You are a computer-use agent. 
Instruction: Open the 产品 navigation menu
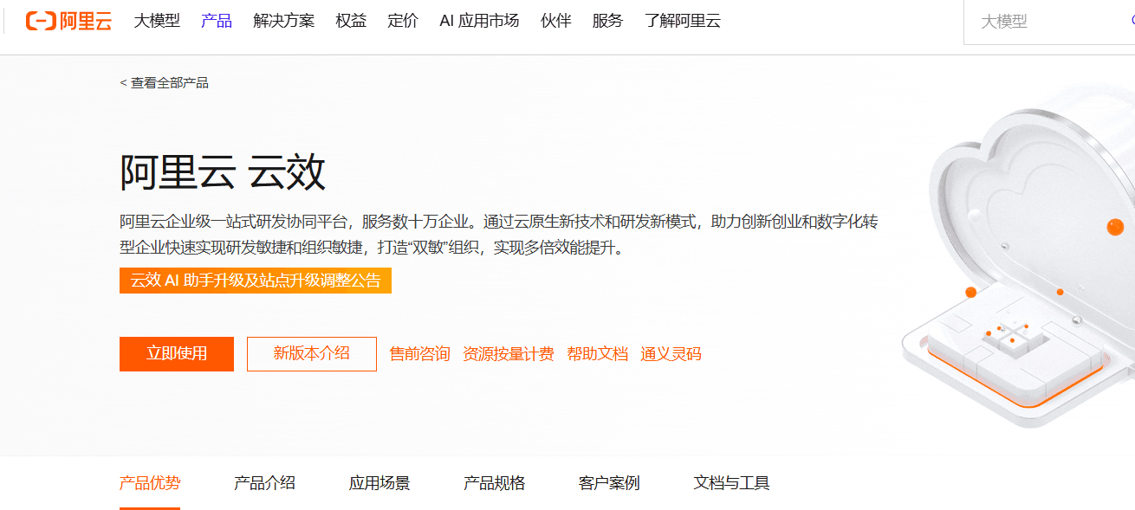217,21
